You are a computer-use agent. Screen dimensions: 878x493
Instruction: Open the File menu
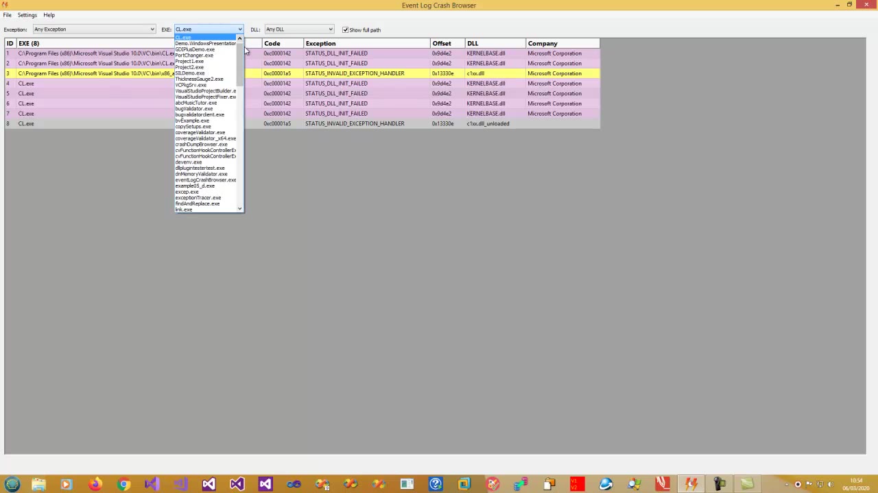(7, 15)
